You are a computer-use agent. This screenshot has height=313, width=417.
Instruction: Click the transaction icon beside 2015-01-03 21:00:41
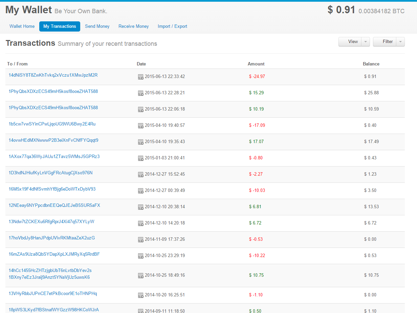coord(140,158)
